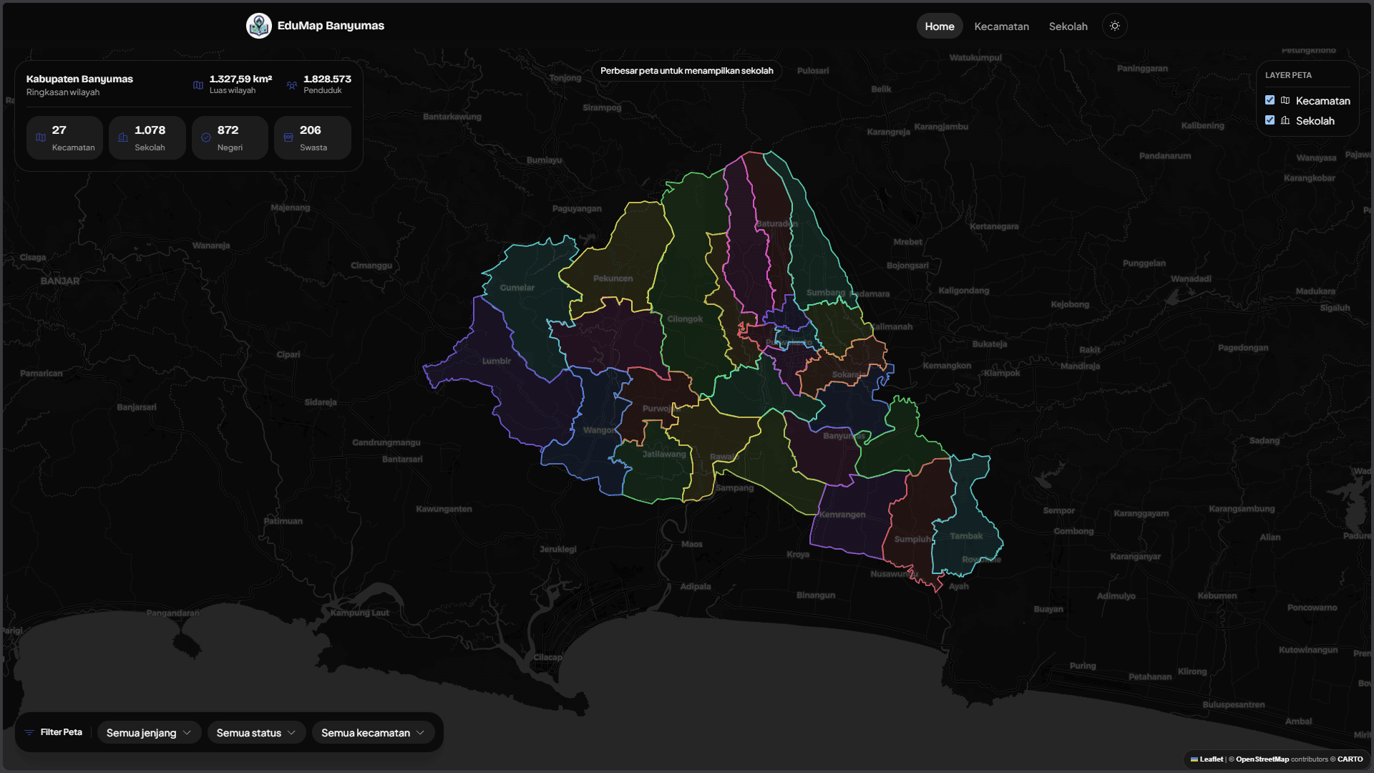Click the Kecamatan count map icon
The image size is (1374, 773).
pyautogui.click(x=41, y=137)
